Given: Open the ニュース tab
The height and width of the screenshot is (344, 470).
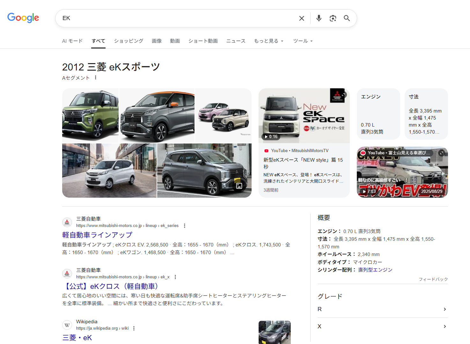Looking at the screenshot, I should 236,41.
